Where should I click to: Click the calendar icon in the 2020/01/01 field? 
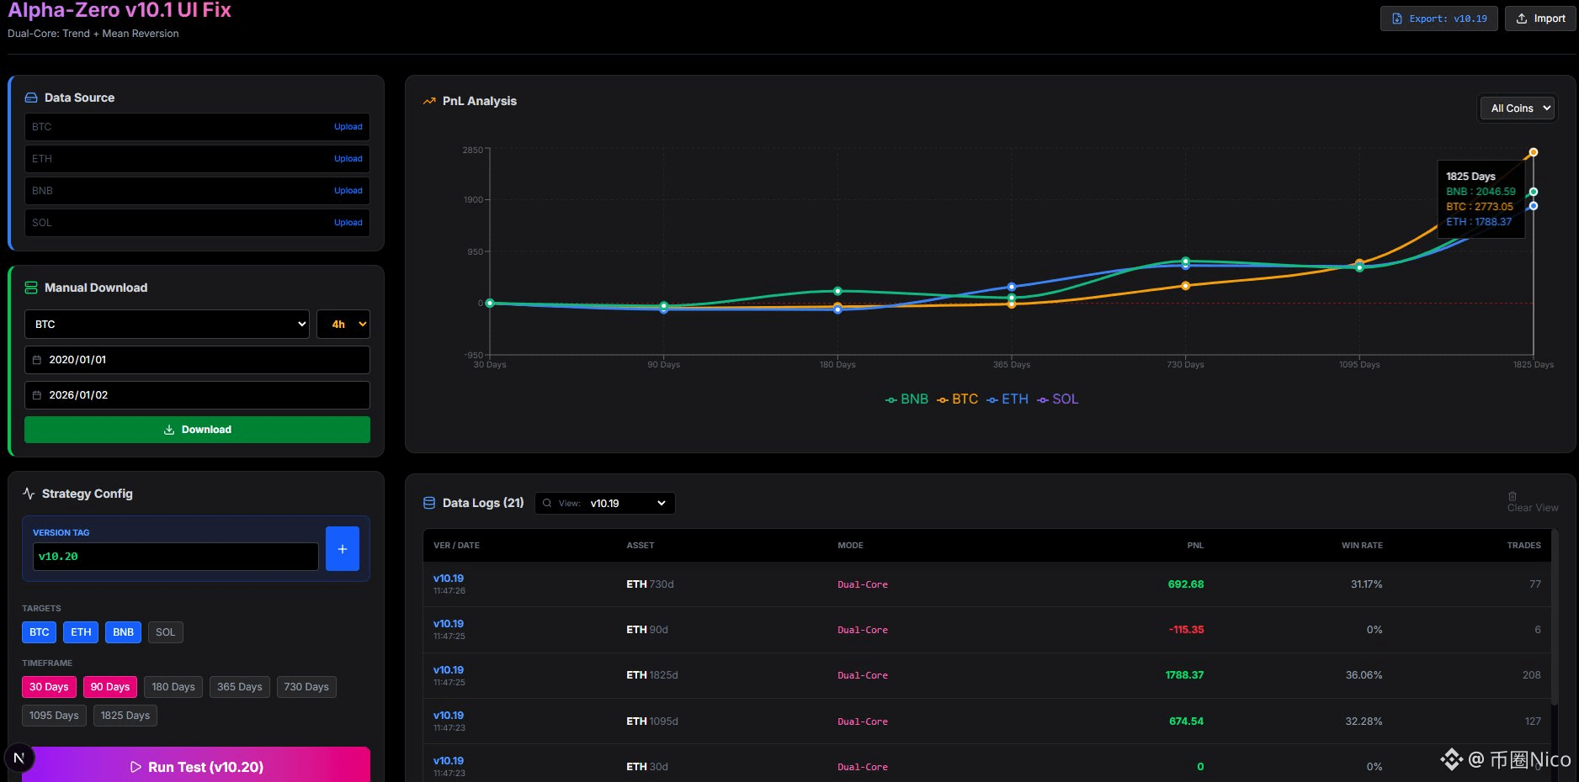(x=37, y=360)
